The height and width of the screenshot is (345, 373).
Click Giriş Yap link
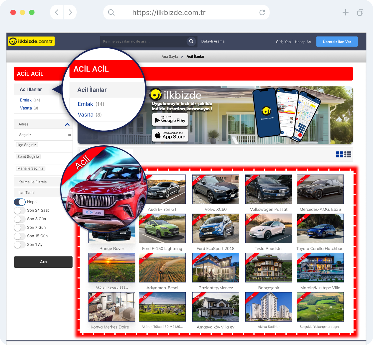click(x=283, y=42)
